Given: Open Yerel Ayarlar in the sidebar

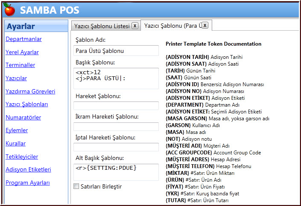Looking at the screenshot, I should pos(22,52).
